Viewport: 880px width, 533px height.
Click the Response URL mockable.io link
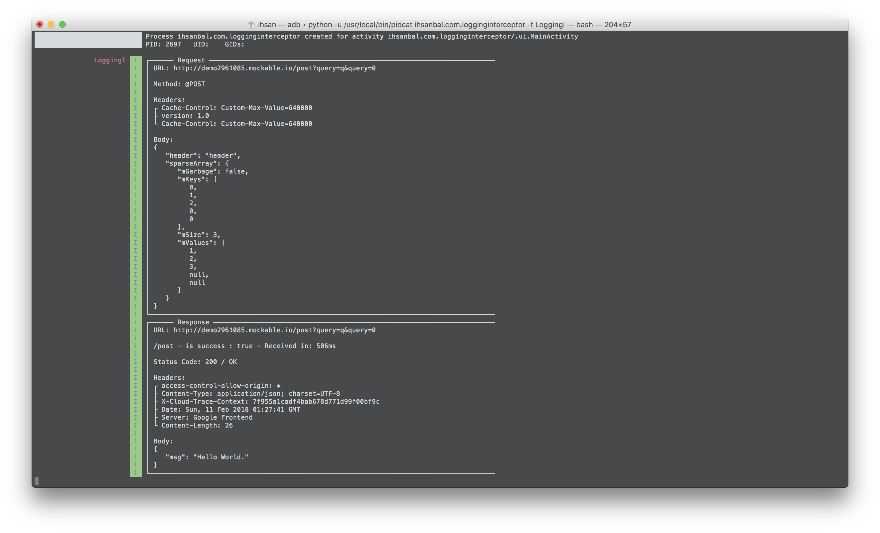[274, 330]
